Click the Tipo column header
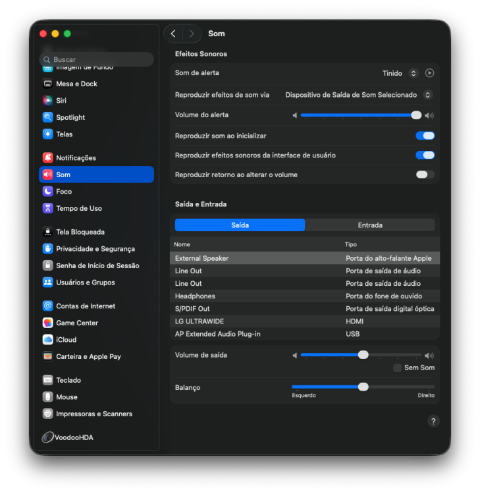 pyautogui.click(x=350, y=244)
